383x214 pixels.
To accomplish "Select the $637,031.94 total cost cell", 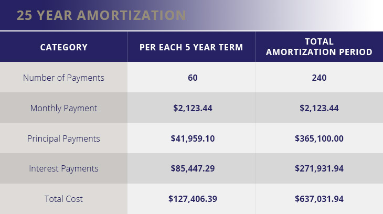I will [319, 199].
